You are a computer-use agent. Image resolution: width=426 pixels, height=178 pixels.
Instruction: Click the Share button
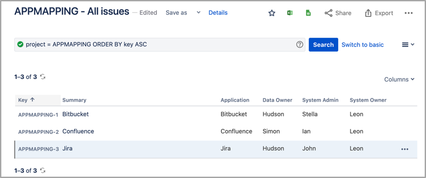338,13
